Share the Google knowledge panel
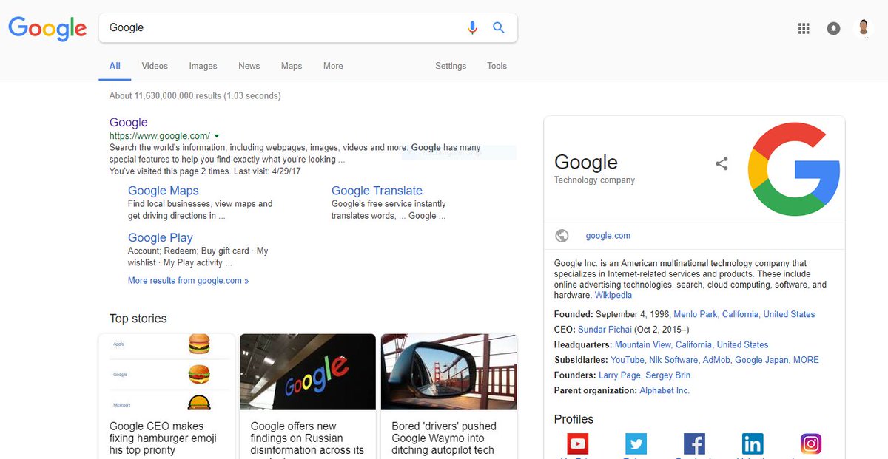The height and width of the screenshot is (459, 888). tap(721, 164)
